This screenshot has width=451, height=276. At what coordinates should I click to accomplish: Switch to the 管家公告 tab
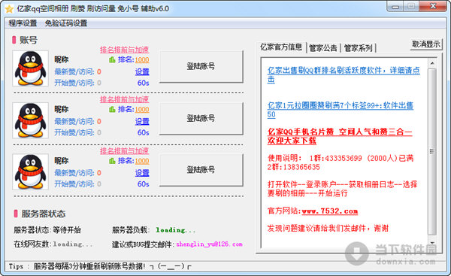pos(323,48)
